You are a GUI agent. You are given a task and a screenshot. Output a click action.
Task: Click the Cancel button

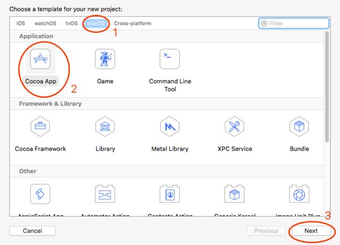point(32,231)
